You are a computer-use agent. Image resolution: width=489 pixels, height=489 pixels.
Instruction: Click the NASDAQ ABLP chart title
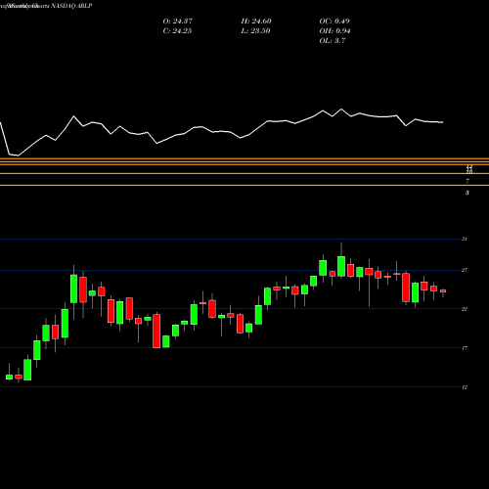pos(70,6)
